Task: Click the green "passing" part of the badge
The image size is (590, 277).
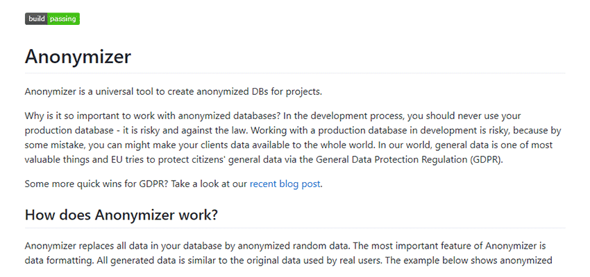Action: (x=65, y=19)
